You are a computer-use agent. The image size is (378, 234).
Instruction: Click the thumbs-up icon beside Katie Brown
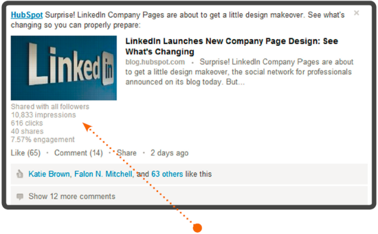pos(20,174)
